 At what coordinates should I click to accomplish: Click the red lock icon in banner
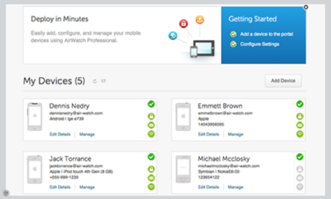tap(183, 24)
